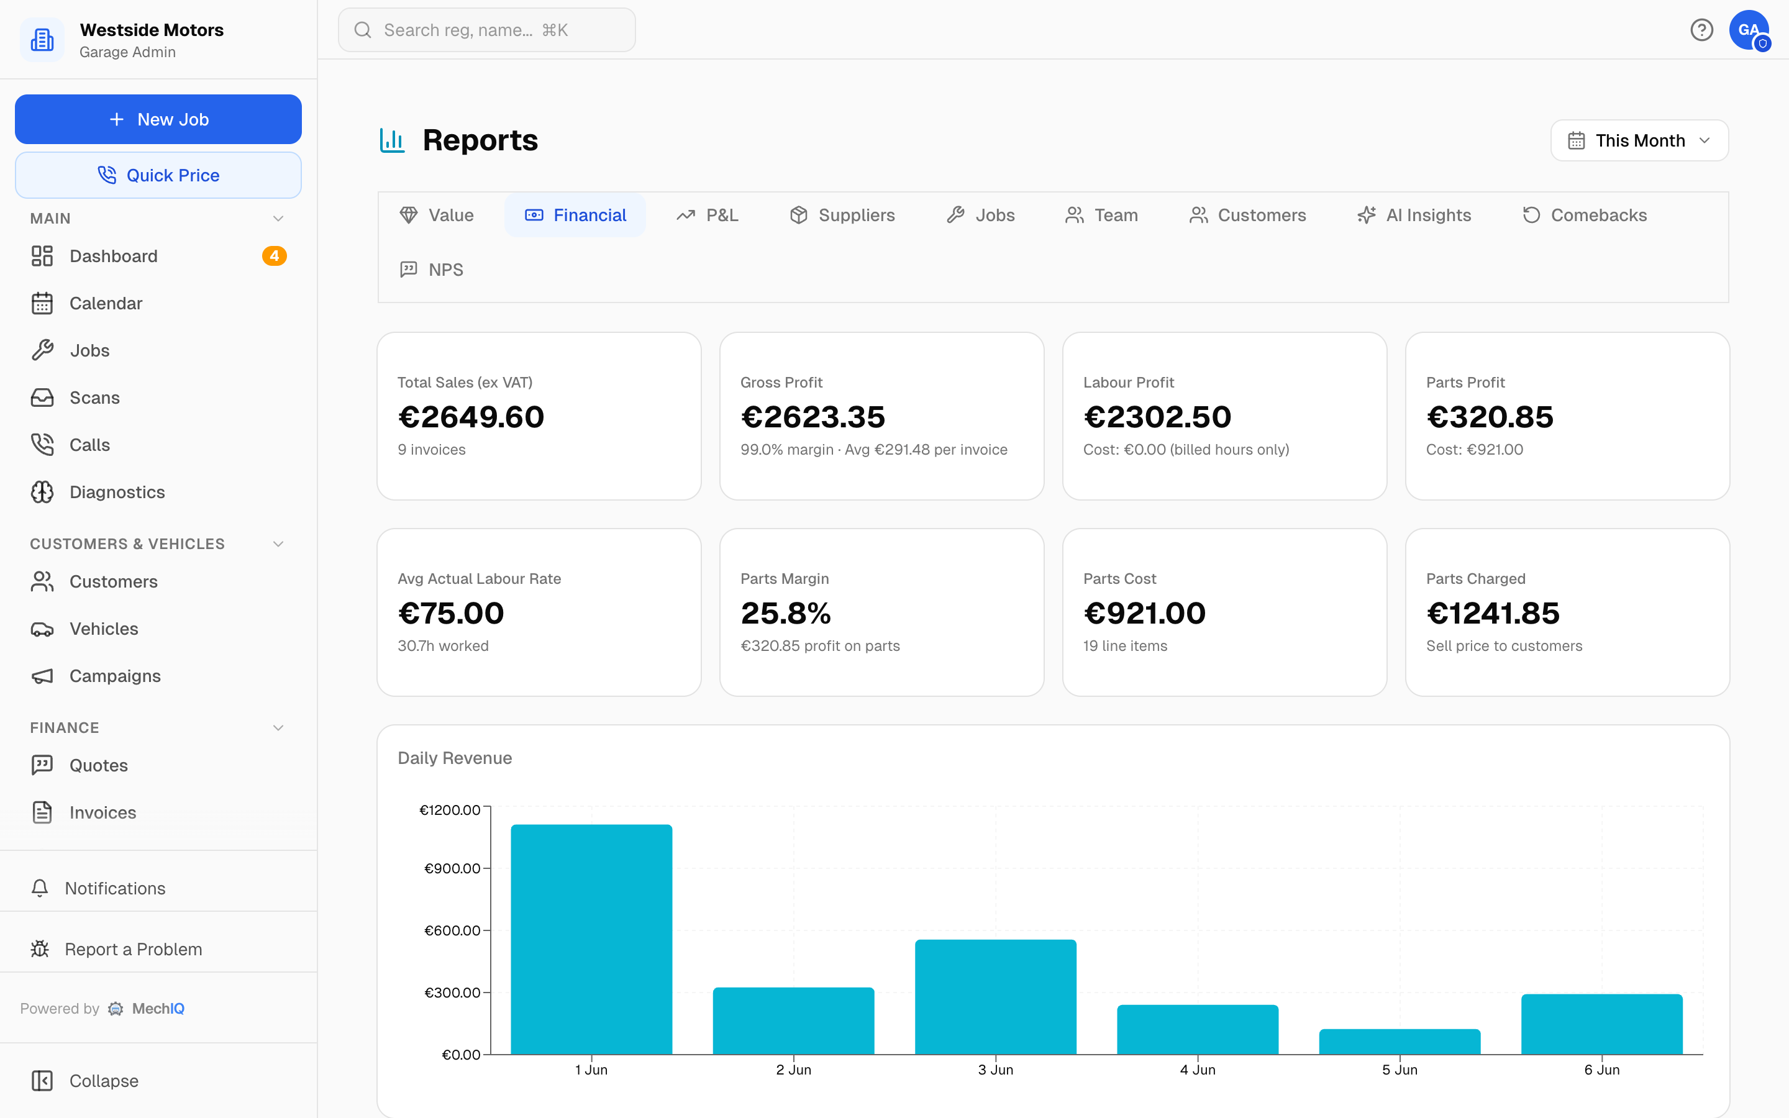Click the search magnifier icon
This screenshot has width=1789, height=1118.
pyautogui.click(x=362, y=30)
